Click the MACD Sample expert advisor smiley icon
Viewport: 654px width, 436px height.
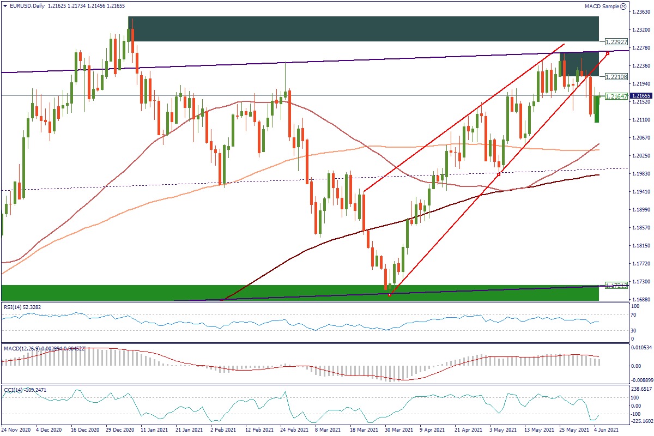[x=623, y=6]
